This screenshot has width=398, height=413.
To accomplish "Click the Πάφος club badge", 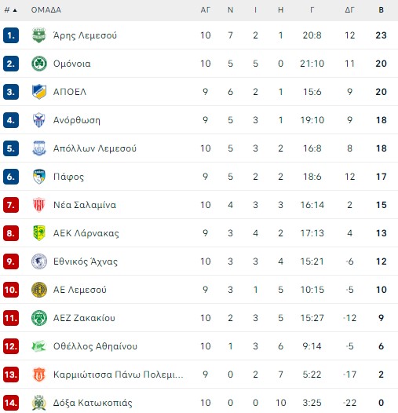I will (x=39, y=177).
